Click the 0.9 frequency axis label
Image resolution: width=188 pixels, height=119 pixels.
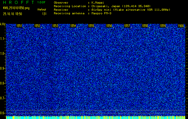3,68
